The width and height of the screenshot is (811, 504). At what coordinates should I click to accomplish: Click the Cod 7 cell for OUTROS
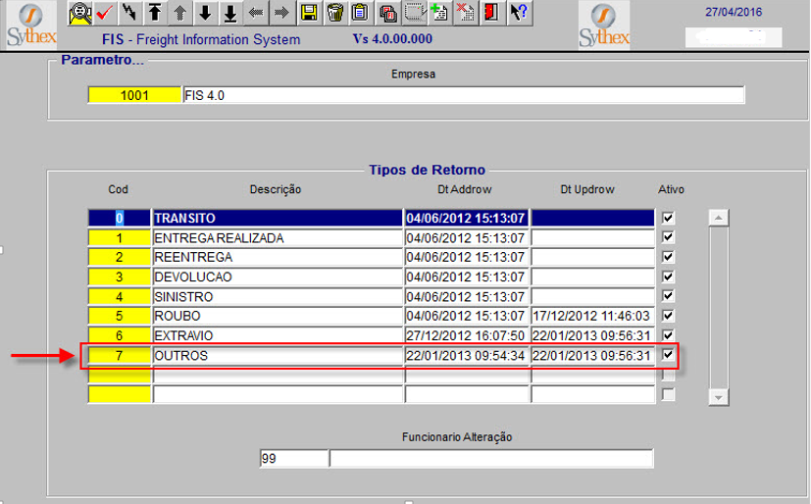click(x=119, y=355)
